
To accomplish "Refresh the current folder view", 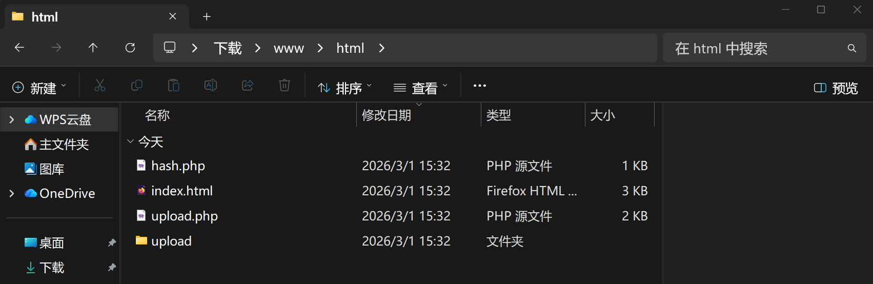I will click(x=130, y=48).
